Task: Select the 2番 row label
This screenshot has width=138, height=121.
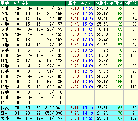Action: pyautogui.click(x=5, y=14)
